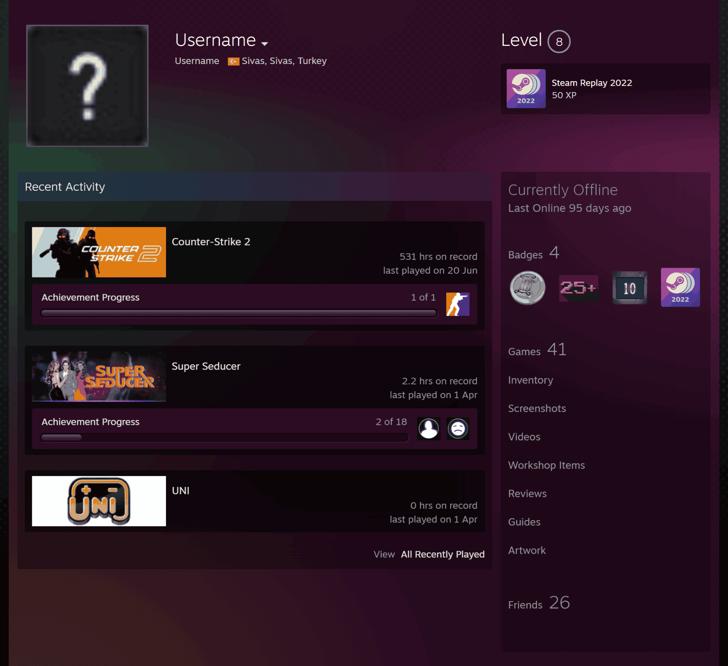Click the '1 of 1' achievement count

[423, 298]
